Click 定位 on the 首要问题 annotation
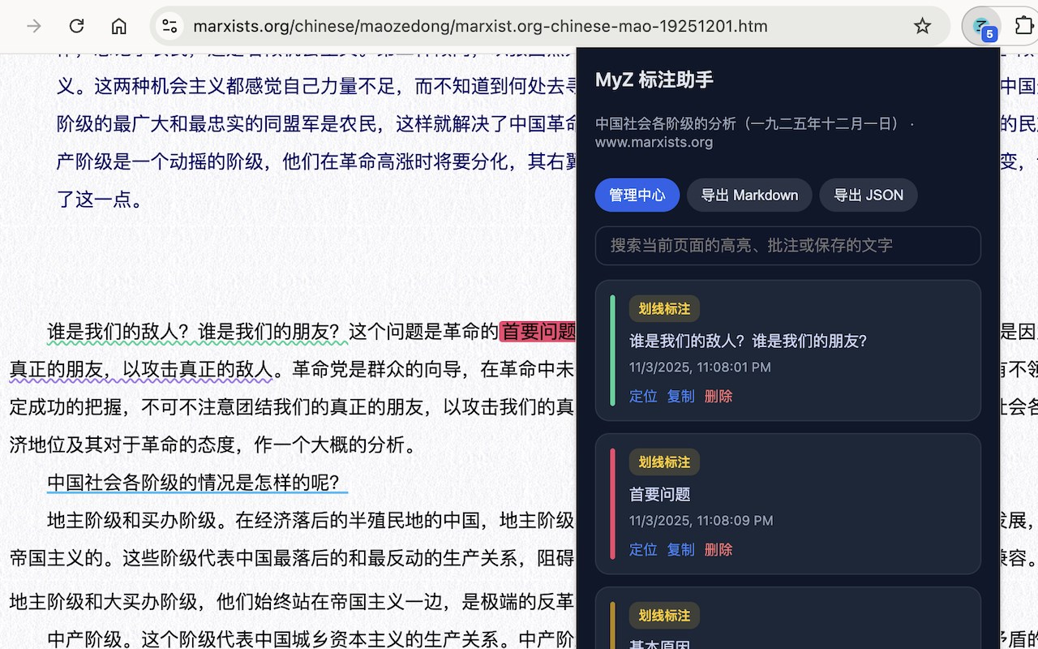The width and height of the screenshot is (1038, 649). point(643,549)
